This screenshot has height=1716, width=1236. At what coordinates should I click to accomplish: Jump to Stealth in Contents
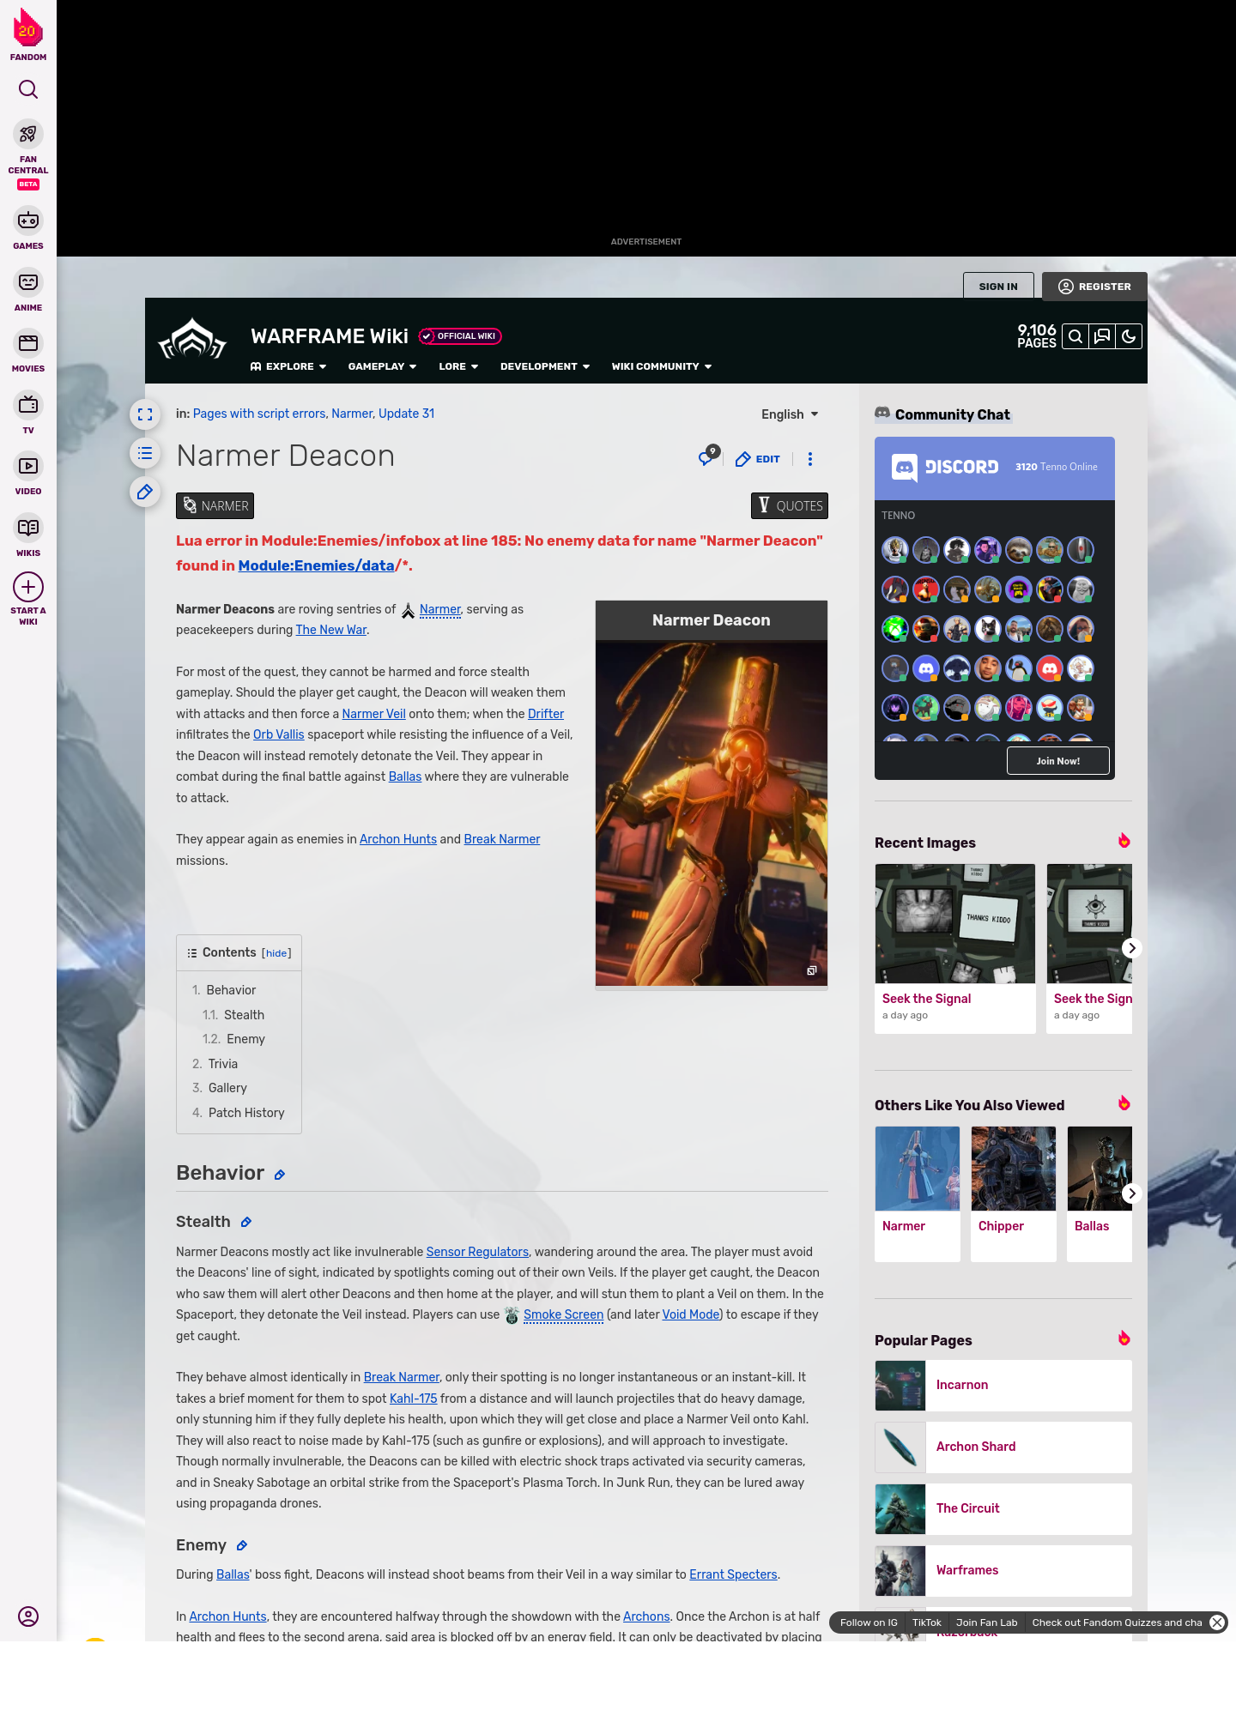click(x=244, y=1015)
